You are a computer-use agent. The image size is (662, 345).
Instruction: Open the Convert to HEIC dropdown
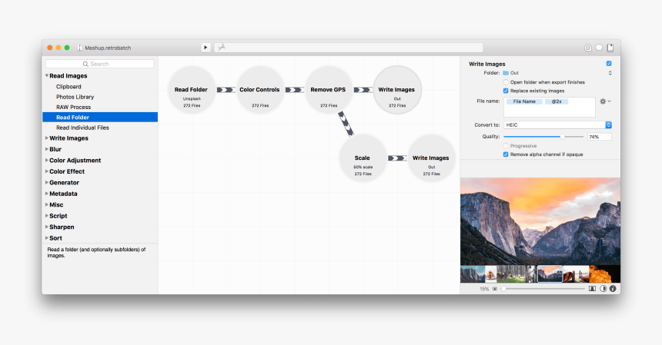[557, 124]
